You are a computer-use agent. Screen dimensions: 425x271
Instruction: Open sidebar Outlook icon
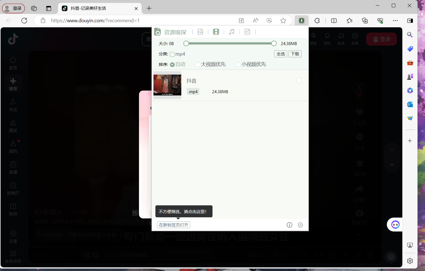(410, 104)
